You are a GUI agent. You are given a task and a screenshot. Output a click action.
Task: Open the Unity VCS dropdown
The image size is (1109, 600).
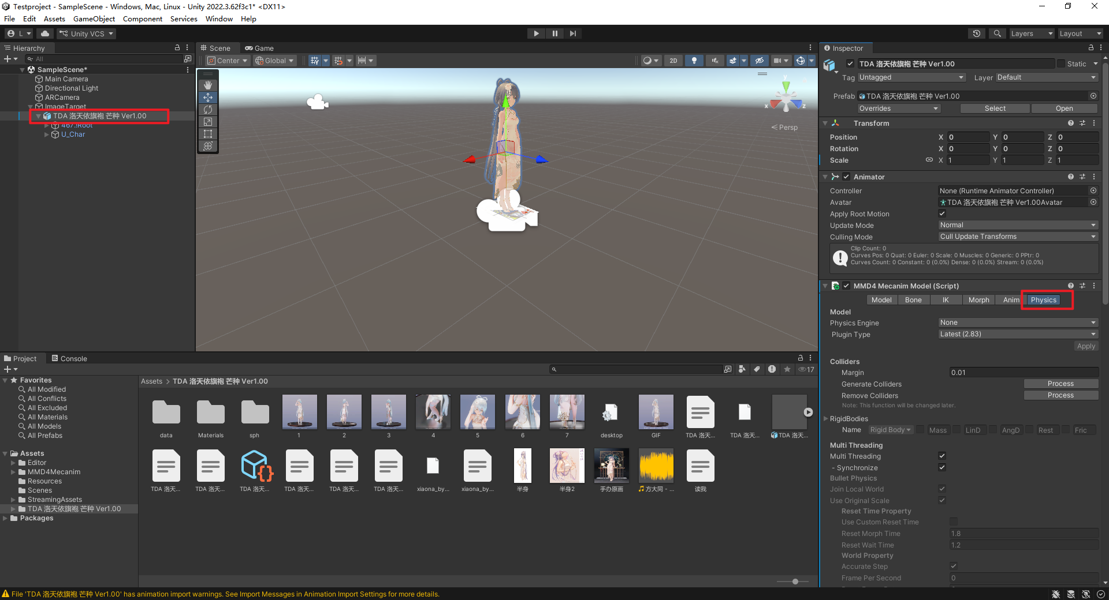coord(87,33)
